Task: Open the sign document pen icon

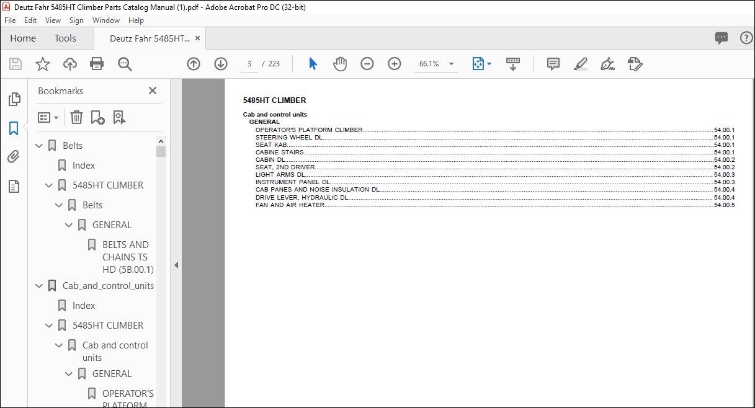Action: coord(608,64)
